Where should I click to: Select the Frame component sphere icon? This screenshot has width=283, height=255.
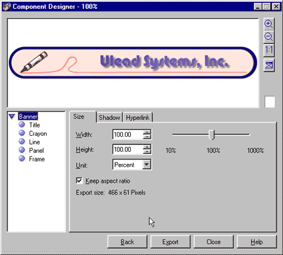[22, 158]
